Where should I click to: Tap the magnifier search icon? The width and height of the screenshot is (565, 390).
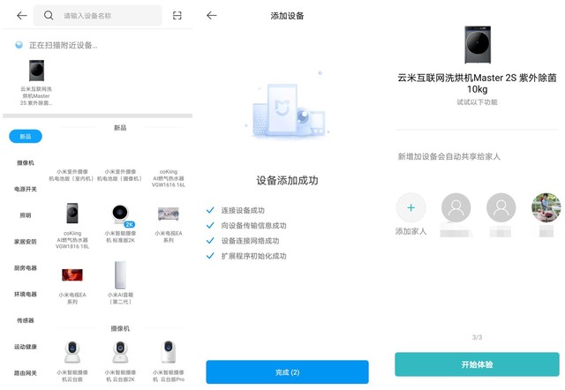[x=49, y=16]
